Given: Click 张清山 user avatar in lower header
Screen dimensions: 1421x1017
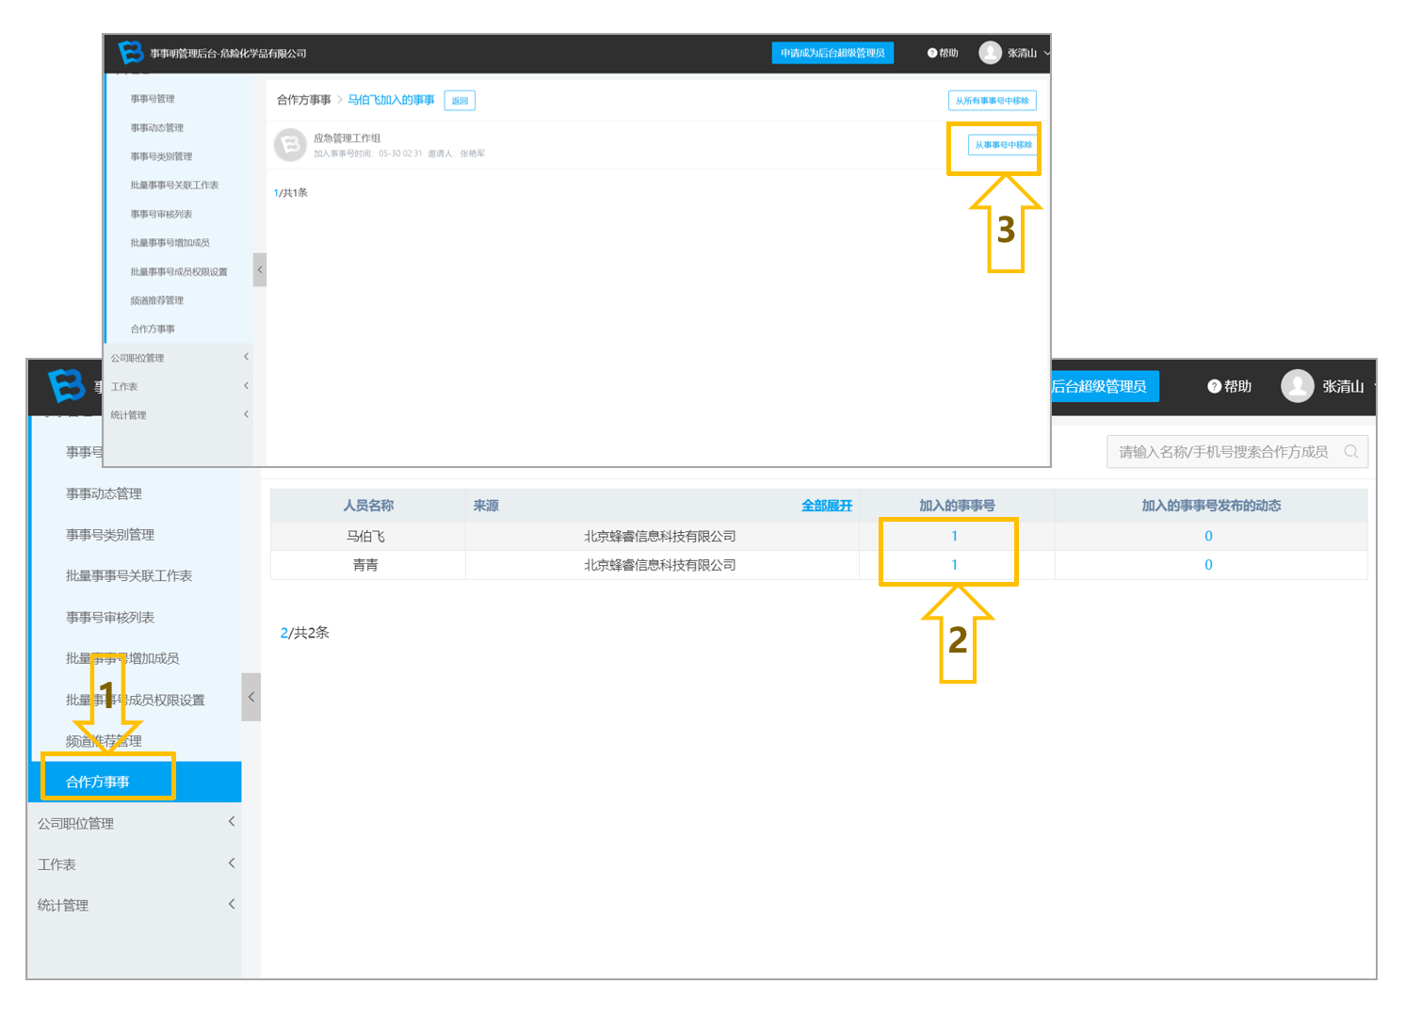Looking at the screenshot, I should 1297,386.
